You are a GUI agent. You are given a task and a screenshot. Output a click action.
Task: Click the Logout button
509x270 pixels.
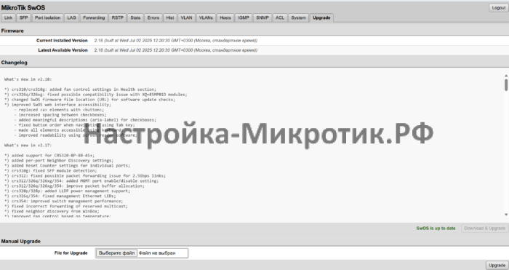(498, 8)
